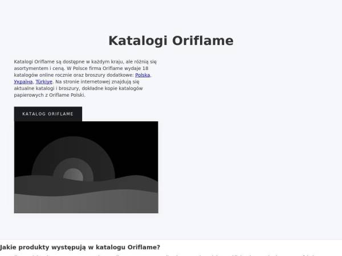Open the dark catalog cover image
The height and width of the screenshot is (256, 342).
86,167
